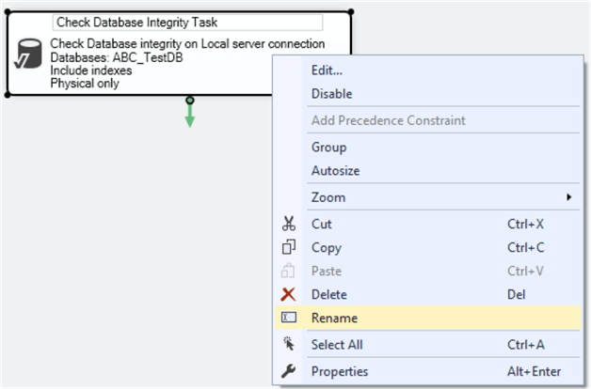This screenshot has width=591, height=389.
Task: Click the Paste clipboard icon
Action: pyautogui.click(x=289, y=271)
